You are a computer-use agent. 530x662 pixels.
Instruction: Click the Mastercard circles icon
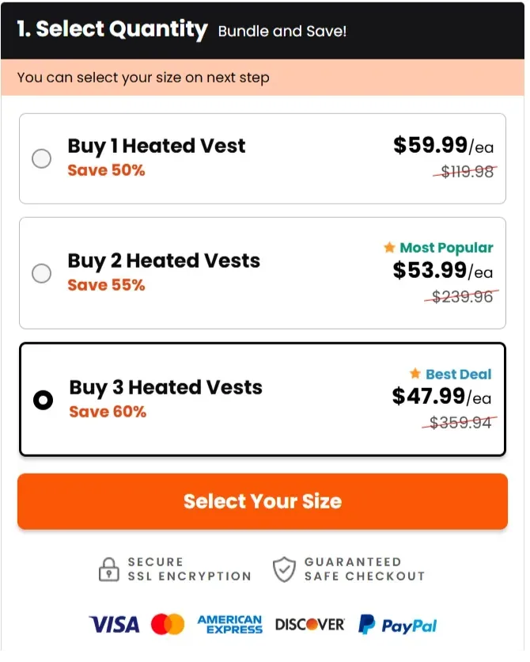[166, 625]
